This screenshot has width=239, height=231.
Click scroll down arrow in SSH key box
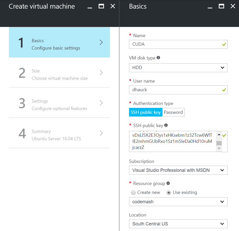pos(219,148)
